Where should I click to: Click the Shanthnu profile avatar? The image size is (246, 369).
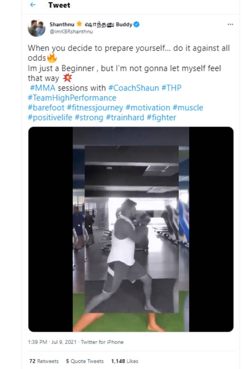point(37,28)
